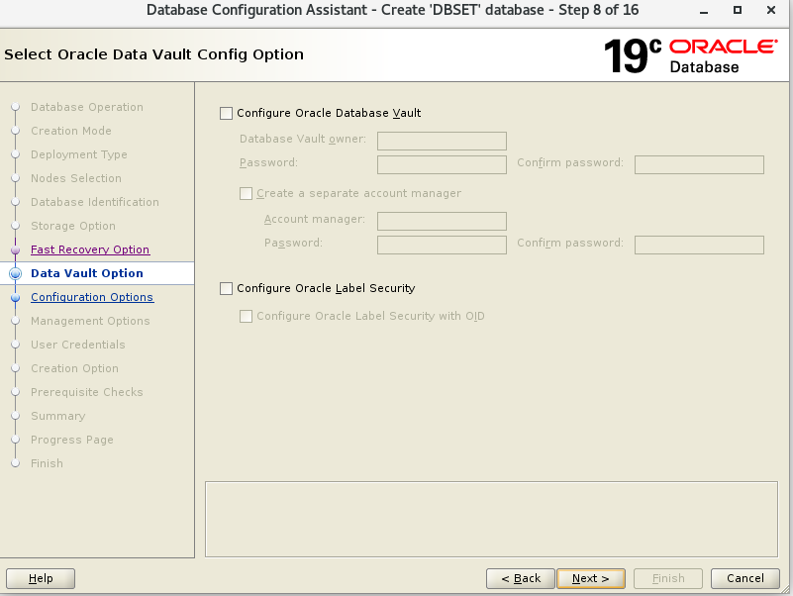Click Progress Page step label
Image resolution: width=793 pixels, height=596 pixels.
[x=72, y=441]
